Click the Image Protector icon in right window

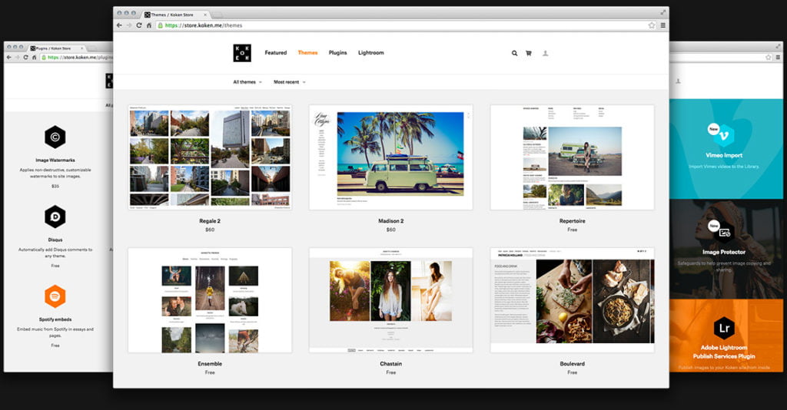(722, 231)
